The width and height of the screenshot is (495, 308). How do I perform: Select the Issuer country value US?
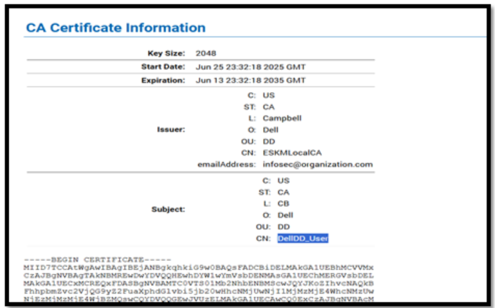tap(269, 96)
